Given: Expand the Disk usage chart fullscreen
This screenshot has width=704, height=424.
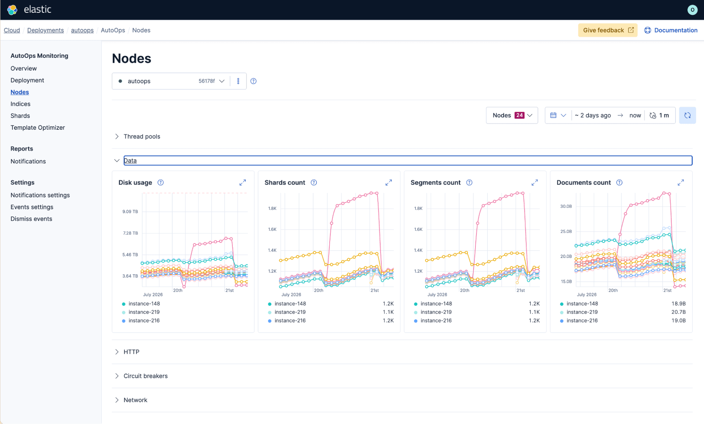Looking at the screenshot, I should coord(243,183).
